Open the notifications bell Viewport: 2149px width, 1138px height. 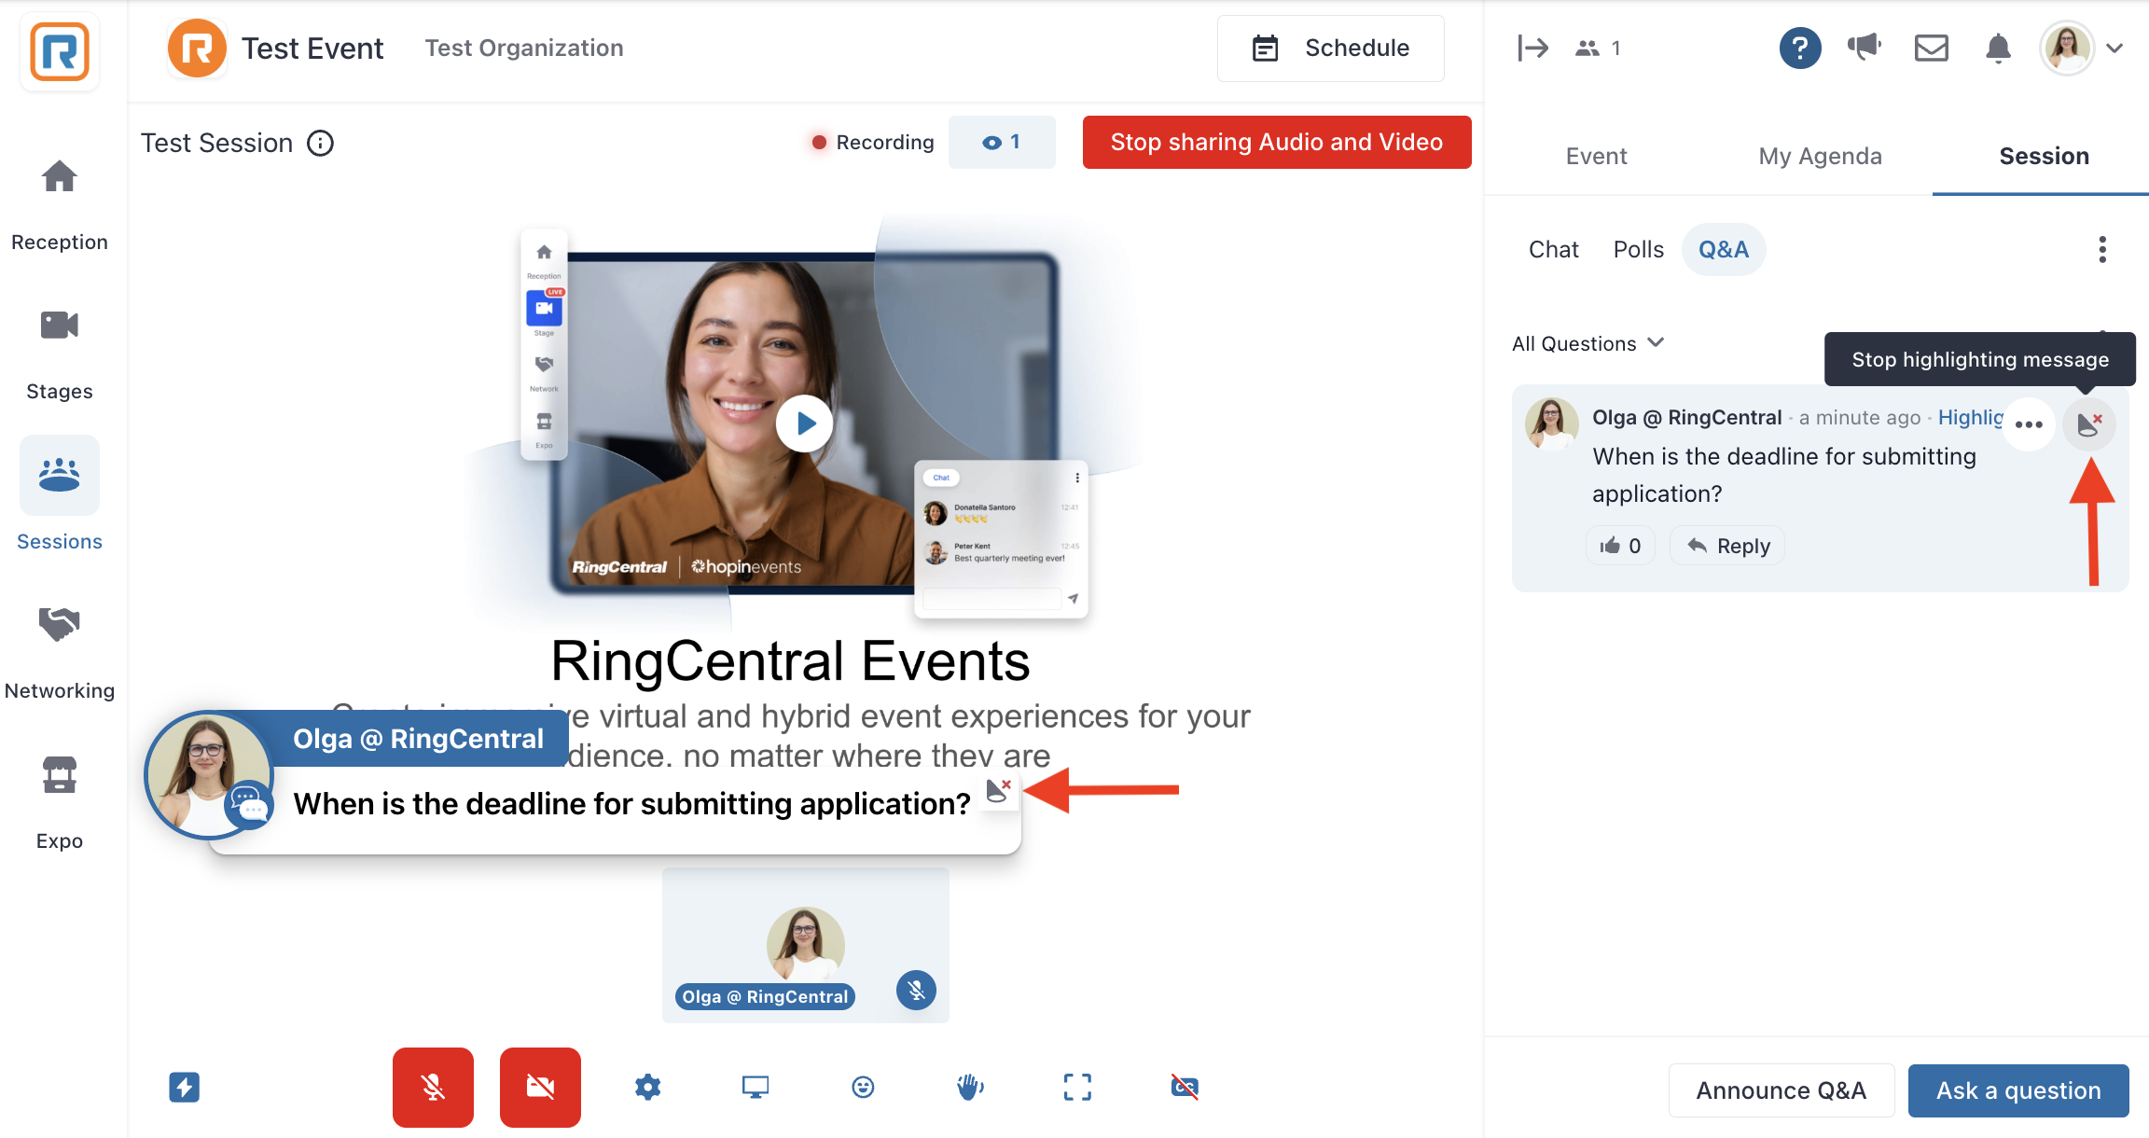[x=1998, y=48]
